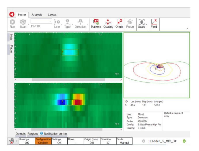199x151 pixels.
Task: Click left arrow of XBz scrollbar
Action: point(16,129)
